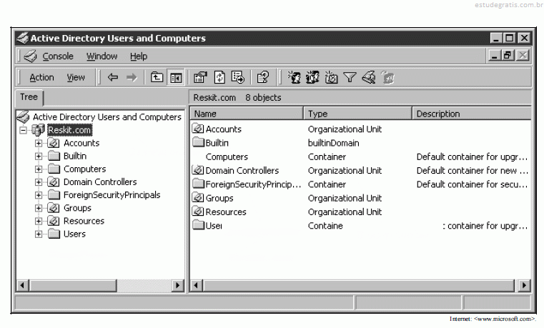
Task: Open the Console menu
Action: pos(57,56)
